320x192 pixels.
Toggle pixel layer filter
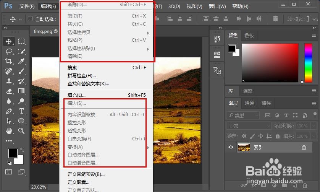click(x=267, y=116)
